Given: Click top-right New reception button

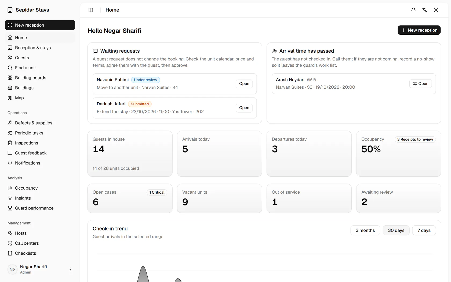Looking at the screenshot, I should 419,30.
